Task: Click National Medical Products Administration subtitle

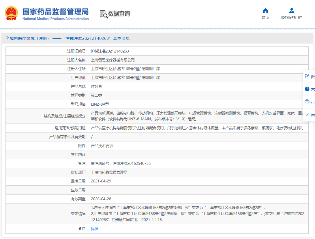Action: [55, 19]
